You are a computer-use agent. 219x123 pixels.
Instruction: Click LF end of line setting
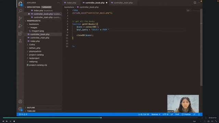(x=172, y=114)
